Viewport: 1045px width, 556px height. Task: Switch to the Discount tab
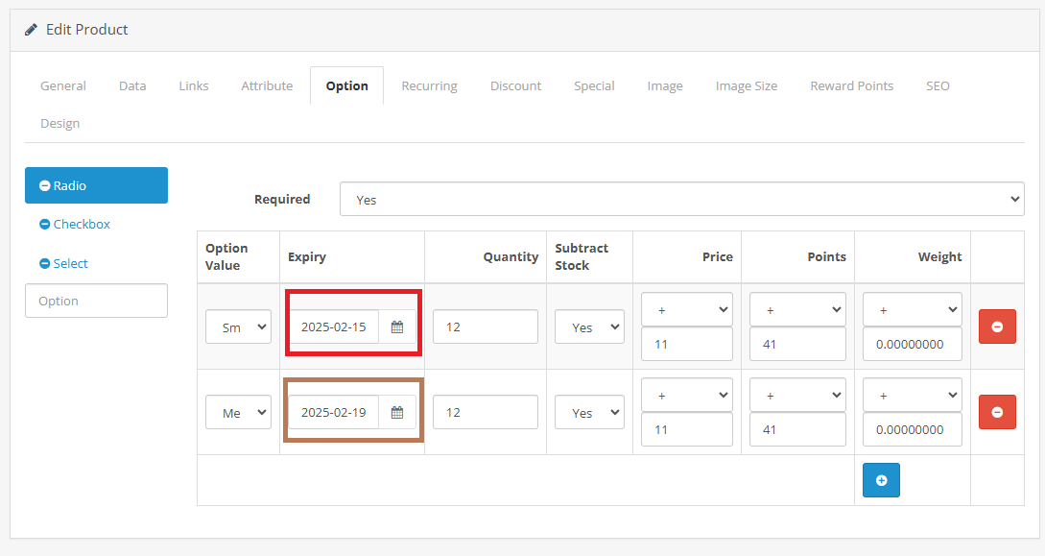pyautogui.click(x=515, y=85)
